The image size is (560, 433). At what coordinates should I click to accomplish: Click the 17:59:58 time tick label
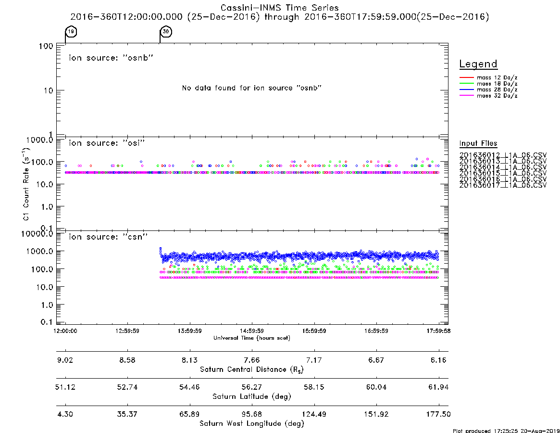(x=438, y=331)
